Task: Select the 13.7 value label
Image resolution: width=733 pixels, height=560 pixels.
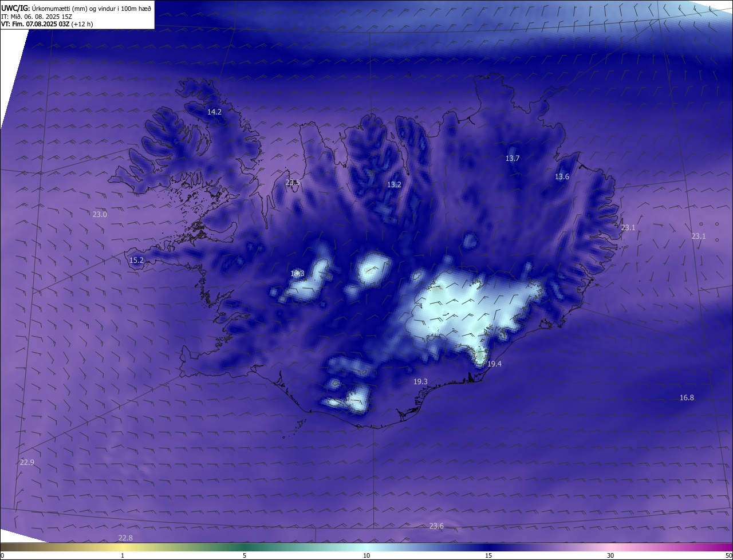Action: [x=513, y=159]
